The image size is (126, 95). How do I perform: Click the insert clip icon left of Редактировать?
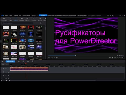(2, 61)
